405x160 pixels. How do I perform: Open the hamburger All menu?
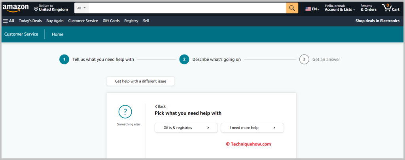pyautogui.click(x=9, y=21)
